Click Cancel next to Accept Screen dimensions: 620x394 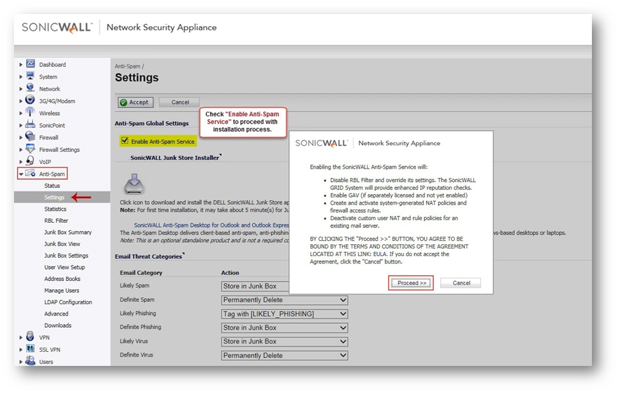180,102
